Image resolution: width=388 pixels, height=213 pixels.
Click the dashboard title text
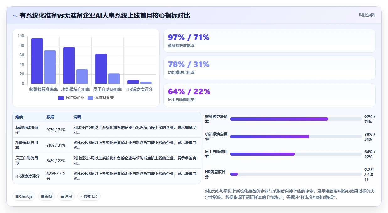(x=105, y=15)
